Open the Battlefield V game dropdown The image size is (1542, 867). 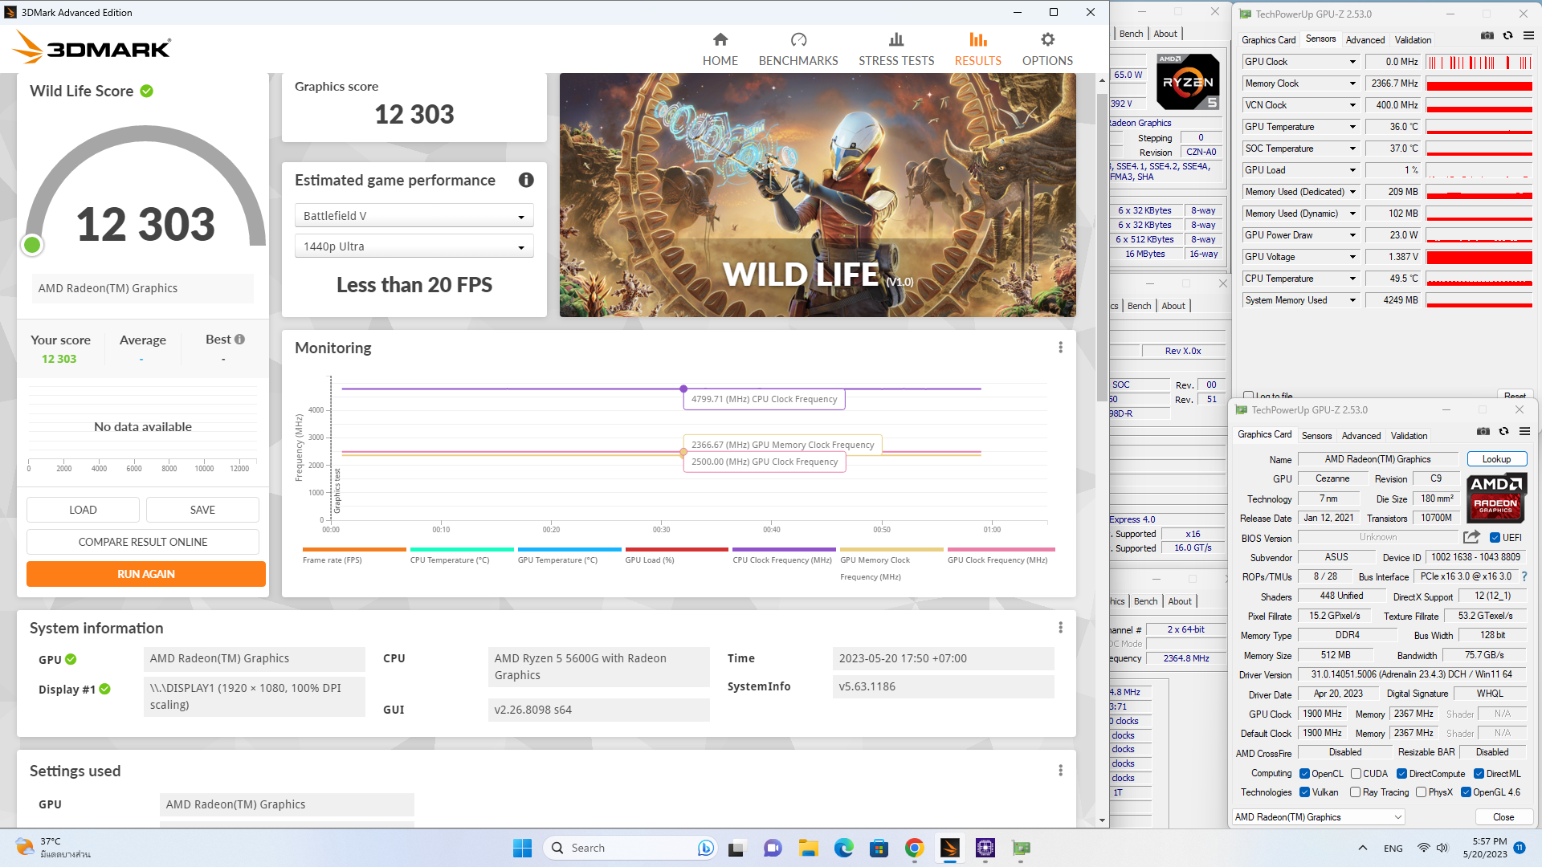[414, 216]
